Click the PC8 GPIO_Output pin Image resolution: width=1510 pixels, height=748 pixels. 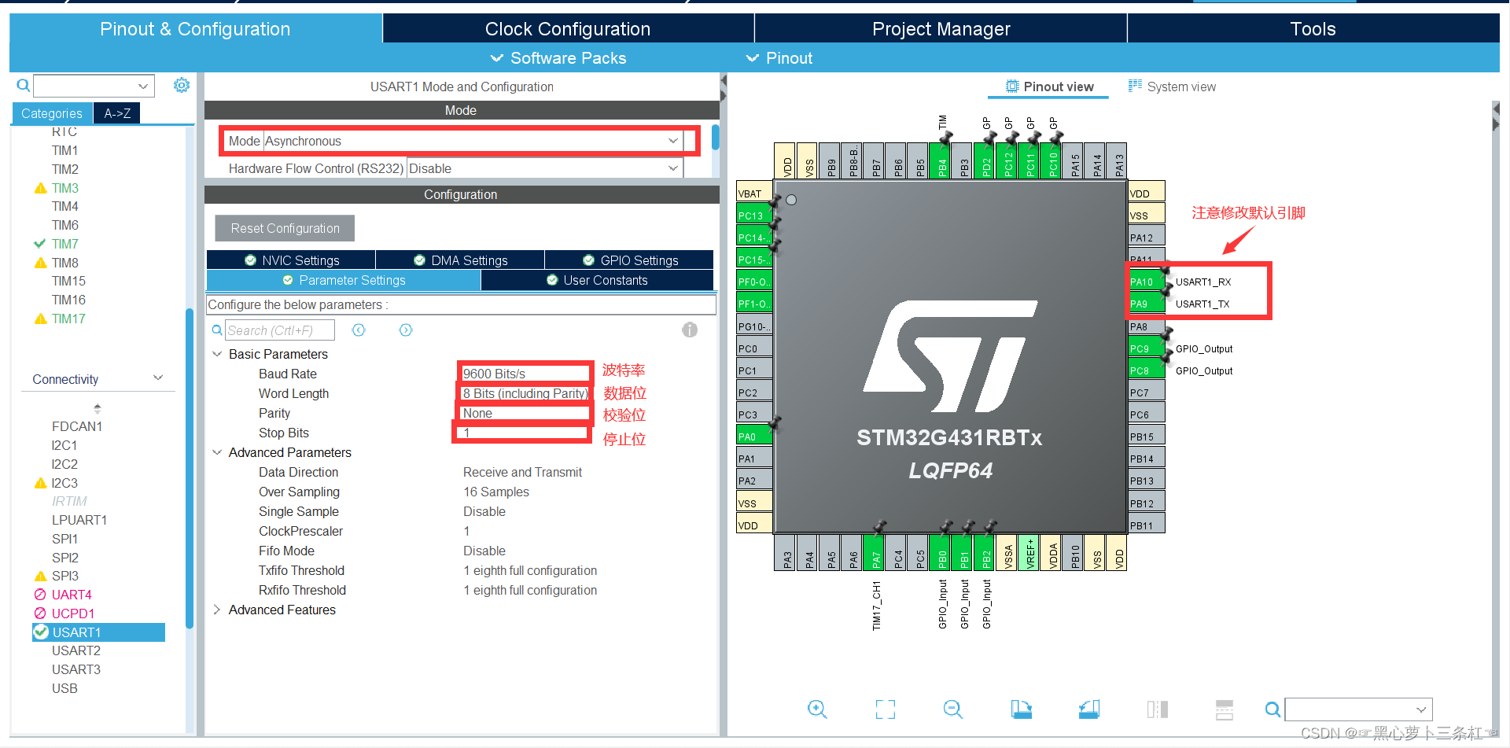tap(1146, 370)
